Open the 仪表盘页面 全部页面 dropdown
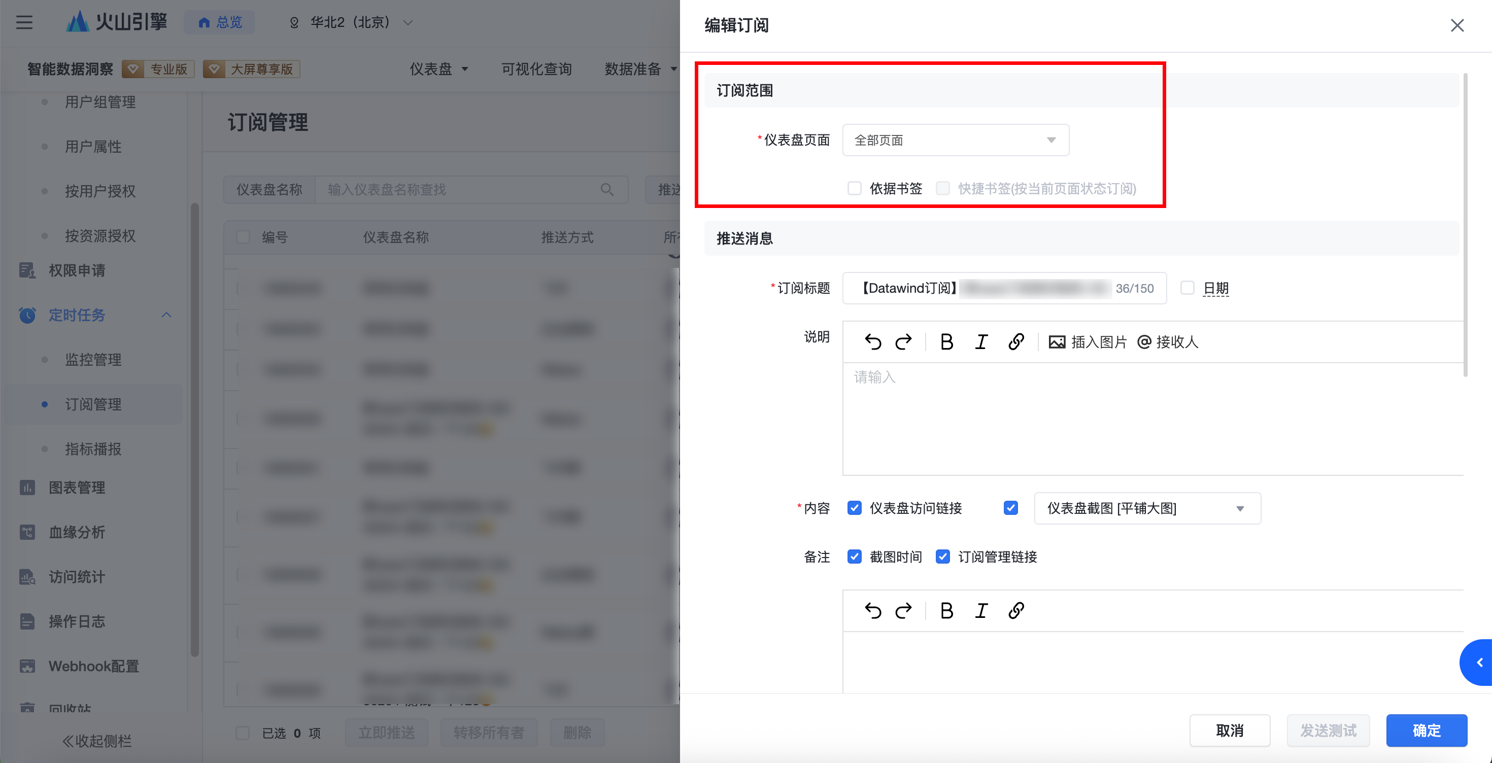The image size is (1492, 763). coord(956,140)
